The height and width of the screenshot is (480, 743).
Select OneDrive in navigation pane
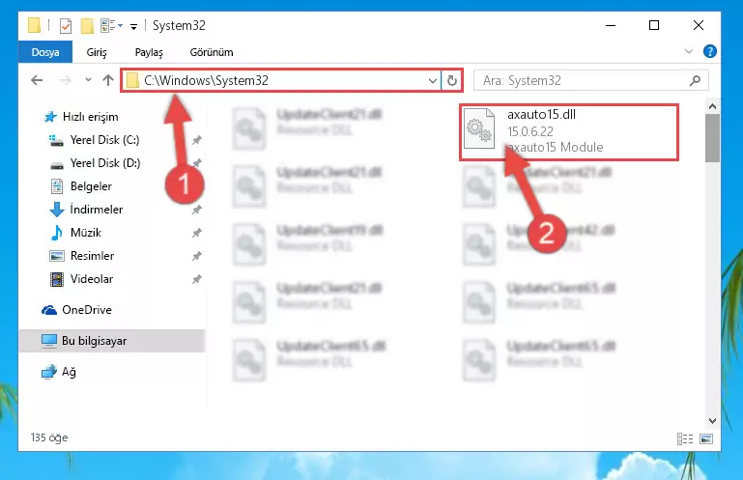click(x=87, y=310)
